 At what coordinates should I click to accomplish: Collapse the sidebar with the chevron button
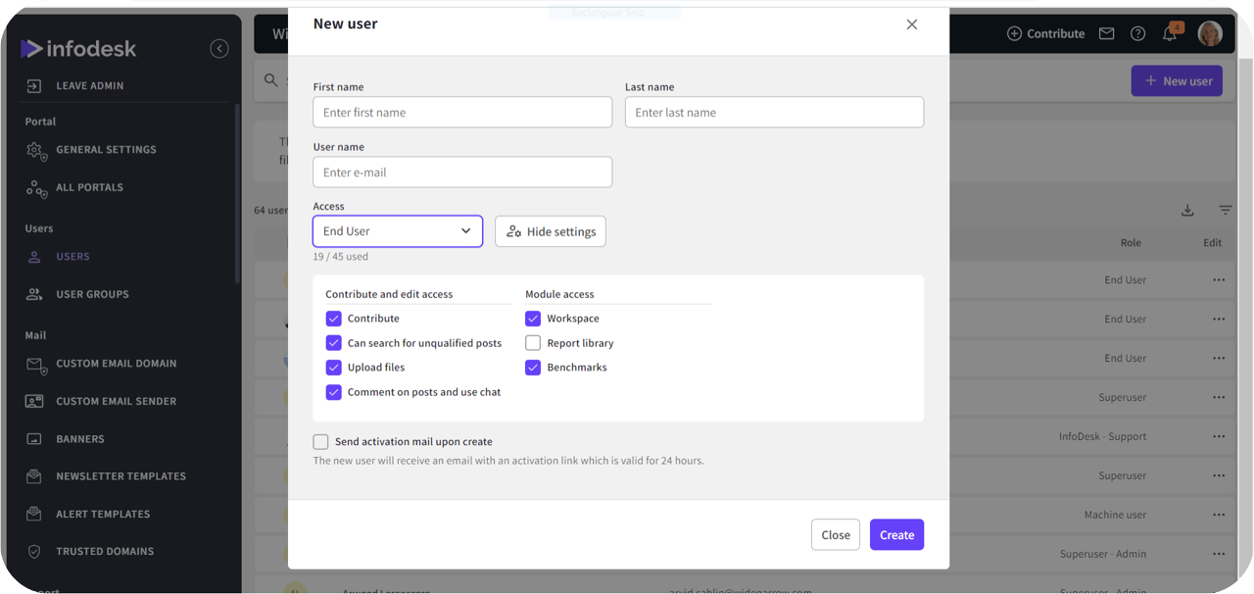(219, 47)
